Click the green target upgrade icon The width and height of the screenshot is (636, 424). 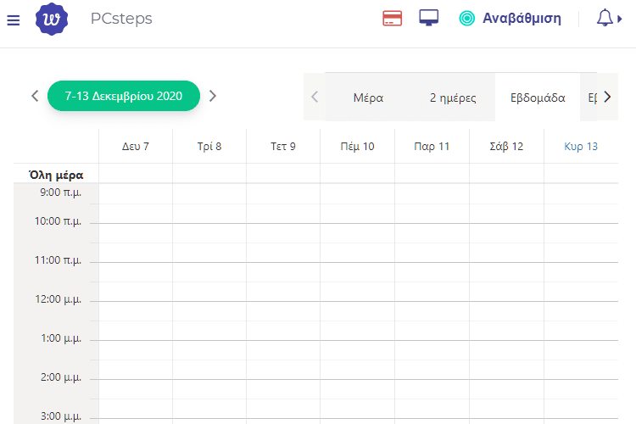tap(467, 19)
